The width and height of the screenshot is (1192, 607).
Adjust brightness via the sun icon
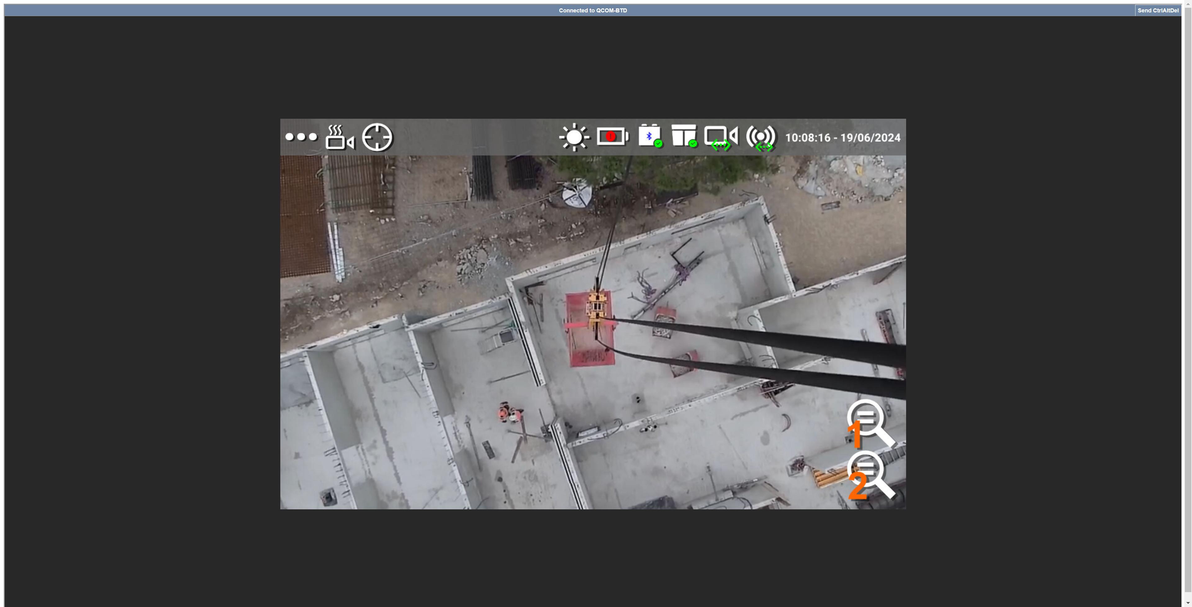(574, 137)
